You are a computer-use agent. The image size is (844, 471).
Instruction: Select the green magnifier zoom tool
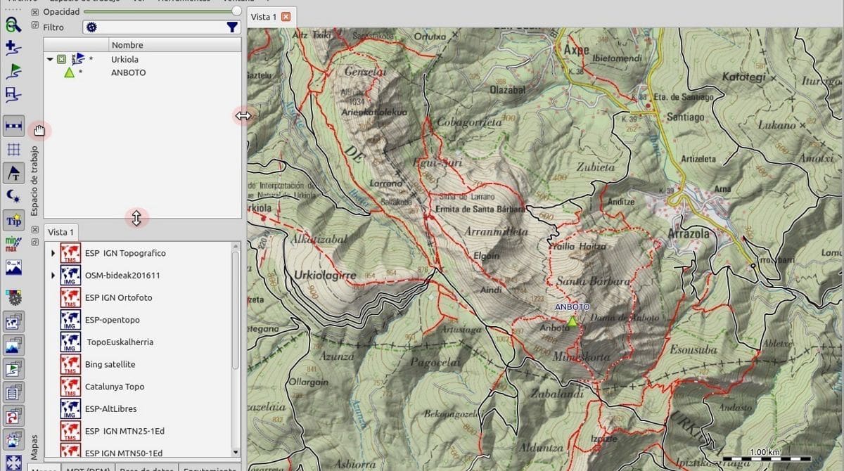(x=14, y=26)
